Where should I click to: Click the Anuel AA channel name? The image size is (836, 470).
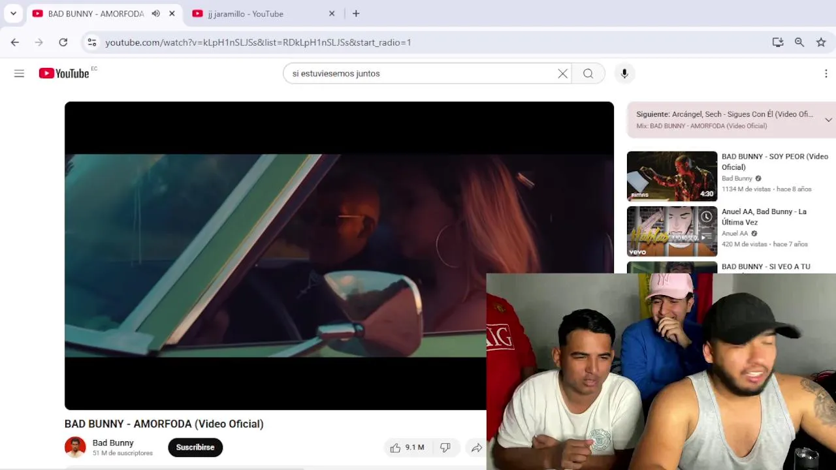tap(735, 234)
